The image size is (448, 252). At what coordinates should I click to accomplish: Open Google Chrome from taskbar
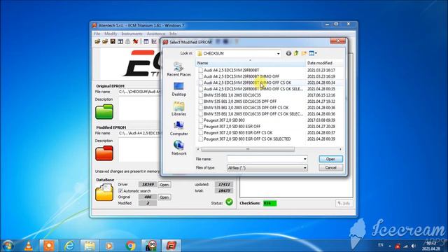tap(131, 246)
